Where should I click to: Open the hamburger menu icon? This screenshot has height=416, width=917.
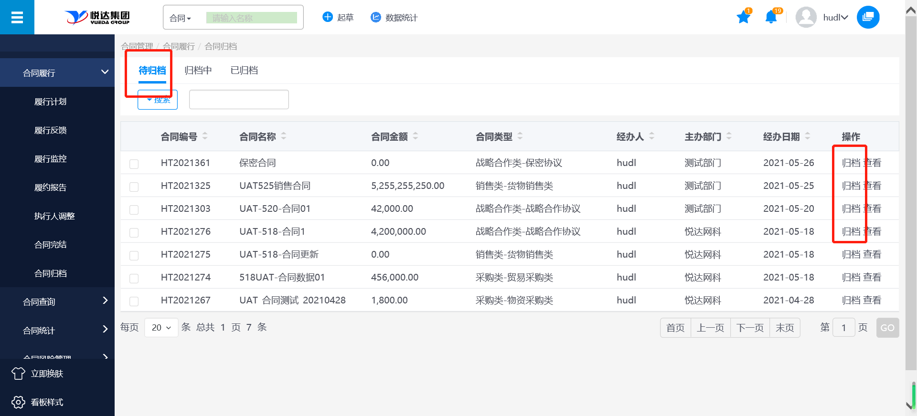(x=17, y=18)
